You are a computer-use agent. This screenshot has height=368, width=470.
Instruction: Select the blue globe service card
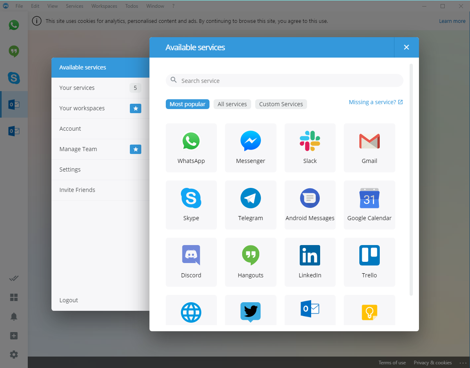[191, 310]
